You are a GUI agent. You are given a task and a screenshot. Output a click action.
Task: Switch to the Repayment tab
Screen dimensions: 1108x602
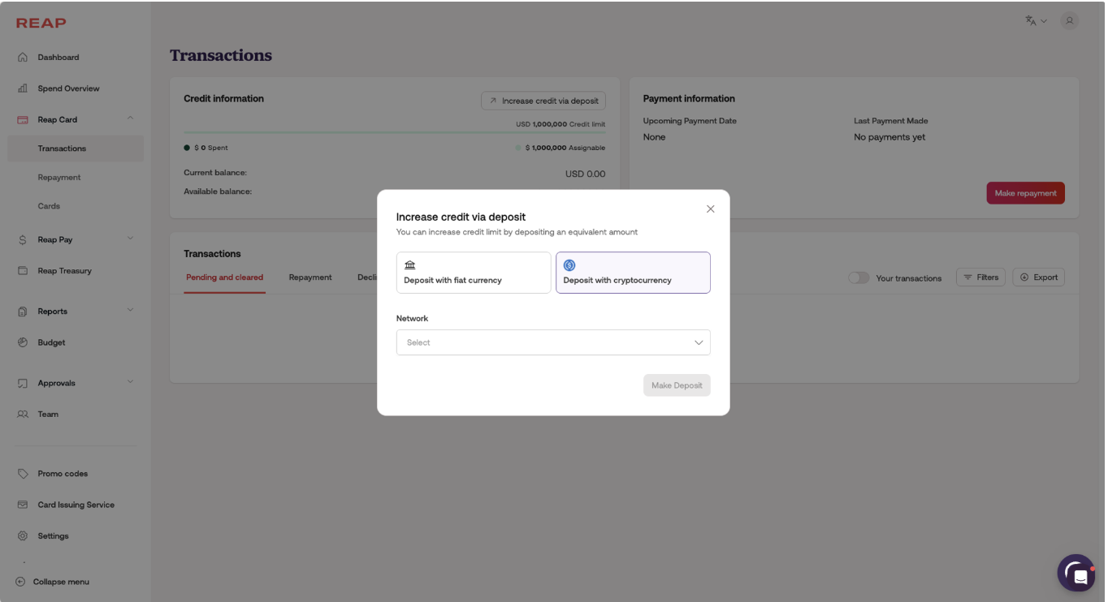click(310, 277)
